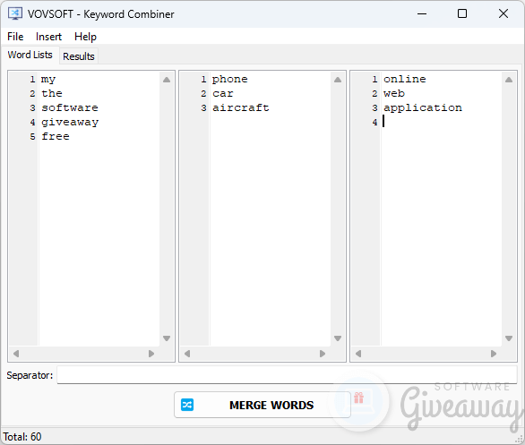Minimize the Keyword Combiner window
525x445 pixels.
point(422,13)
